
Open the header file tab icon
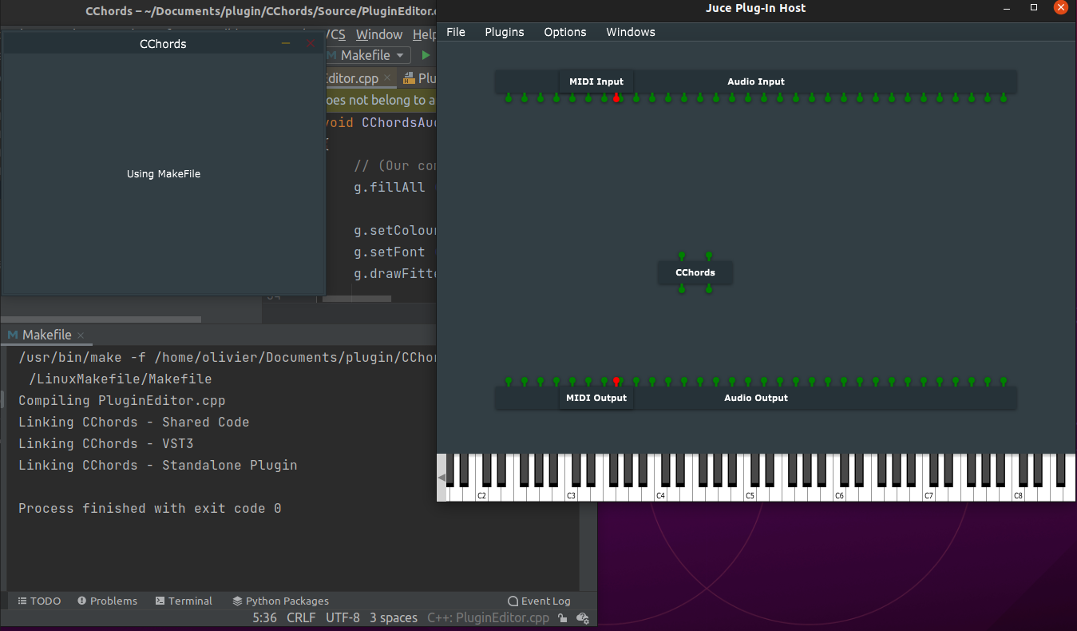tap(409, 78)
